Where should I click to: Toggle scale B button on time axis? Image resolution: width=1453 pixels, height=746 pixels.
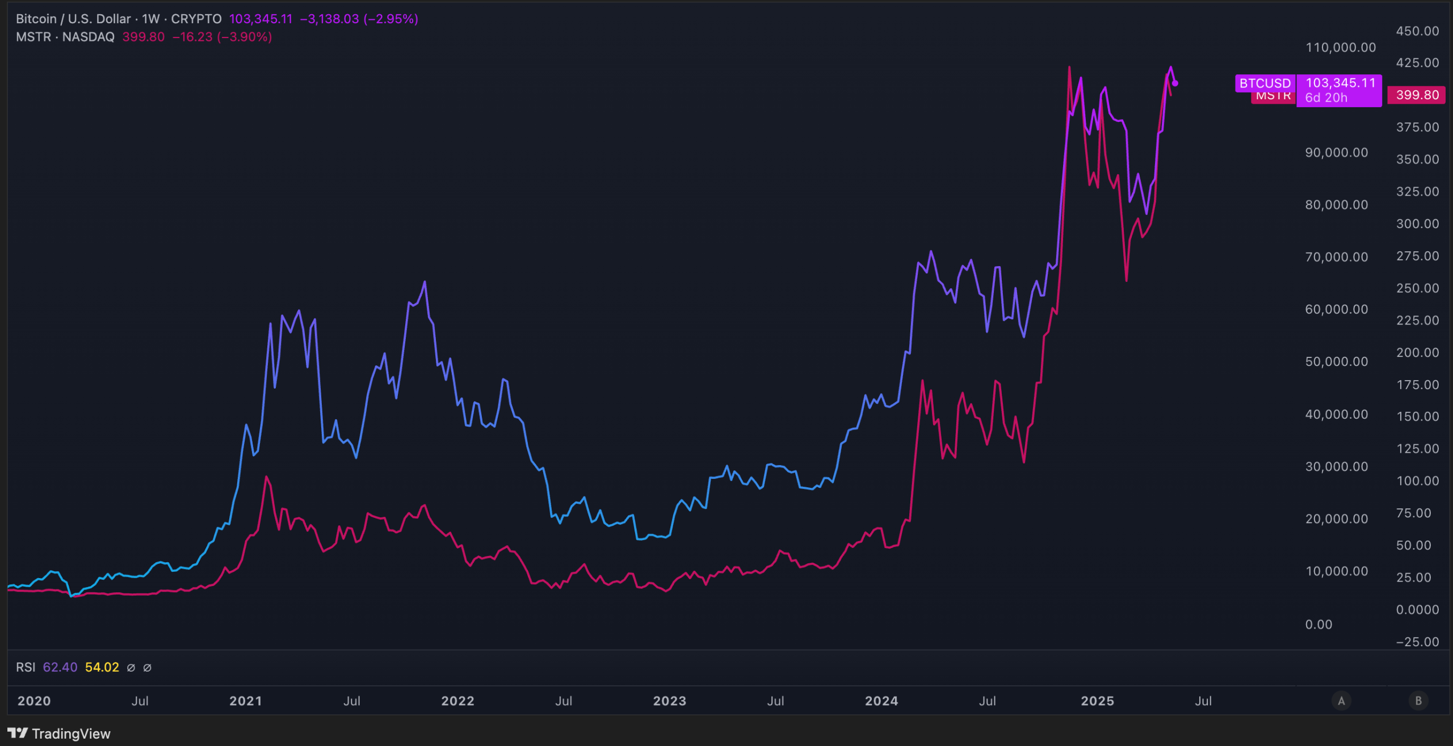(1418, 701)
